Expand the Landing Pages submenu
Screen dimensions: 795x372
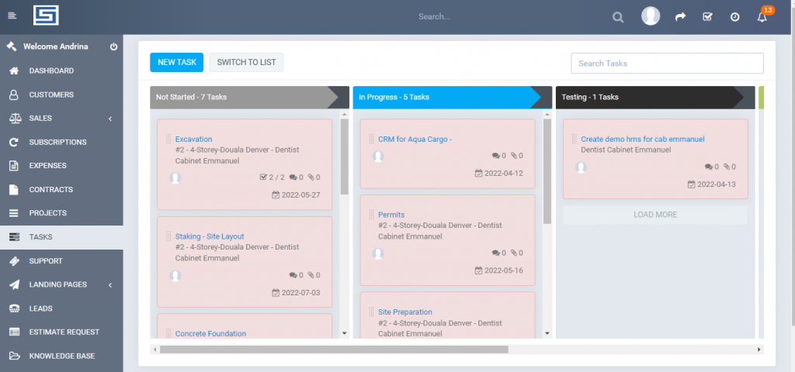(x=110, y=285)
